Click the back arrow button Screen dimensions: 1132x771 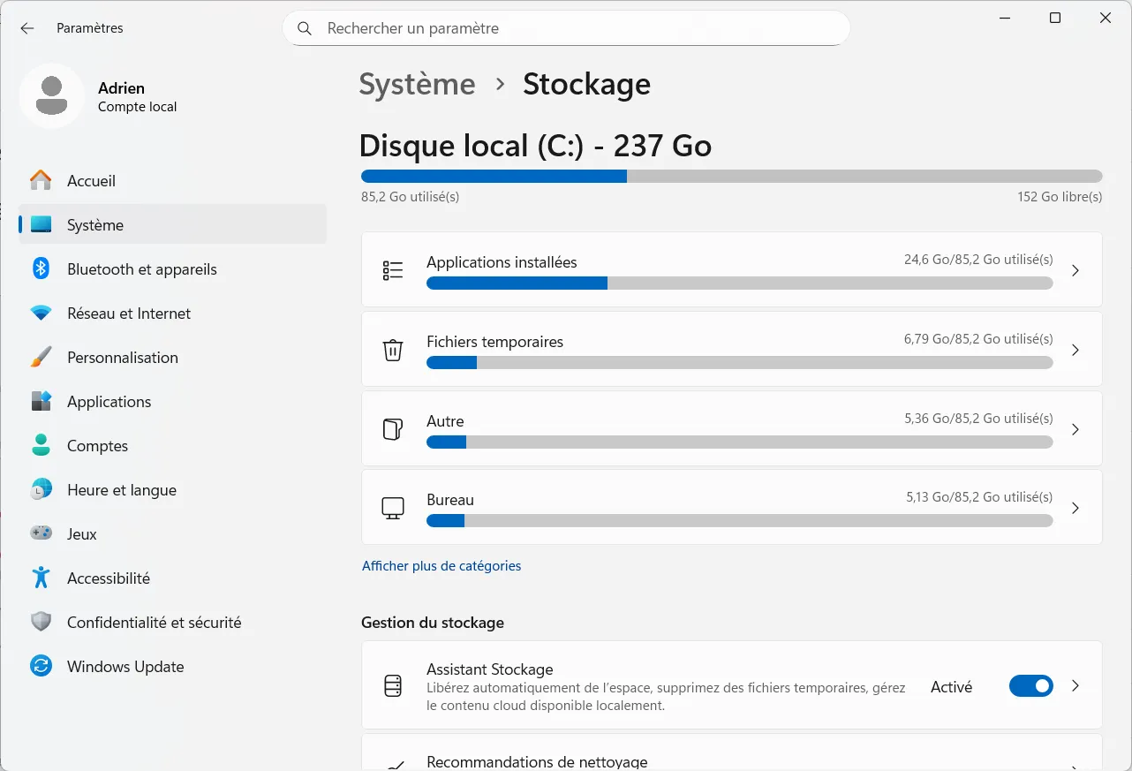[x=27, y=28]
